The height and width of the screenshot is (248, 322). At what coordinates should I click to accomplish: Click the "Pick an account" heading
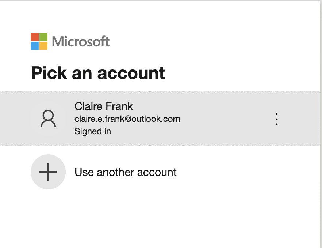[98, 73]
